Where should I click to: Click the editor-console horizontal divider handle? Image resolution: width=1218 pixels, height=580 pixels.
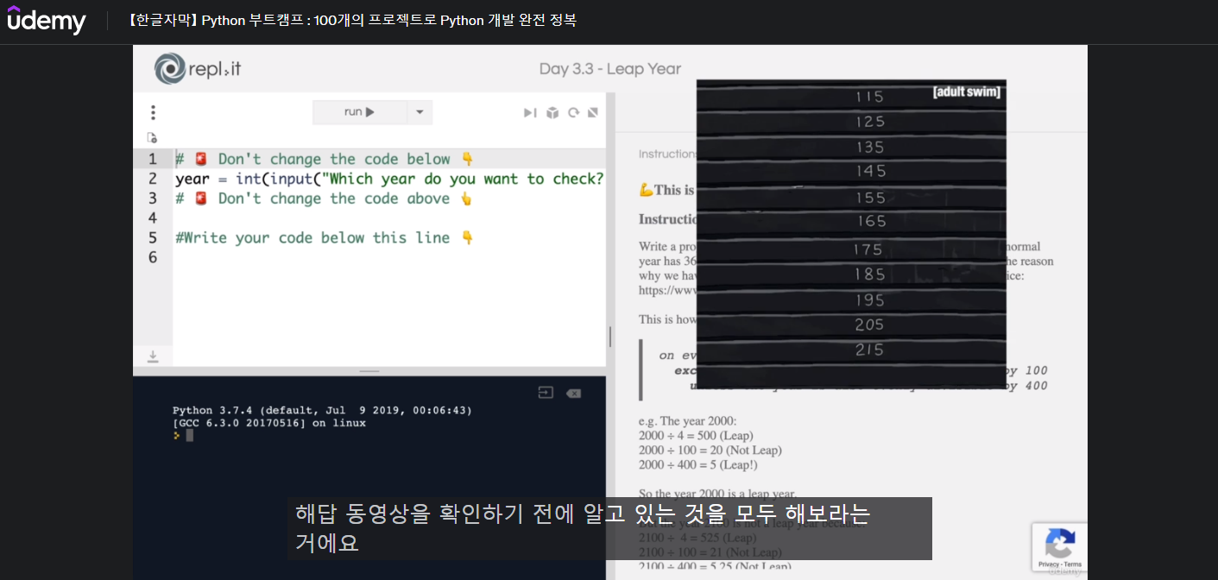click(369, 371)
